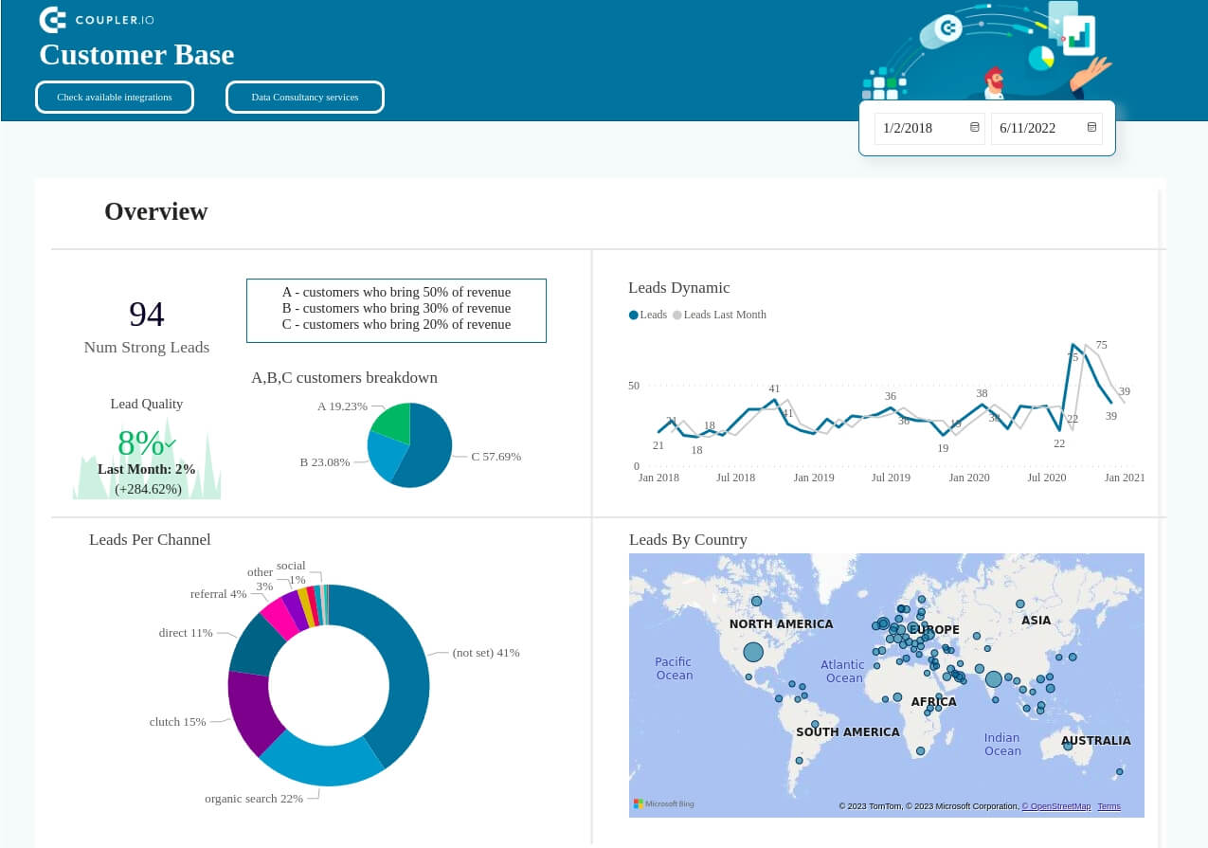Open the OpenStreetMap copyright link
This screenshot has width=1208, height=848.
(x=1055, y=806)
